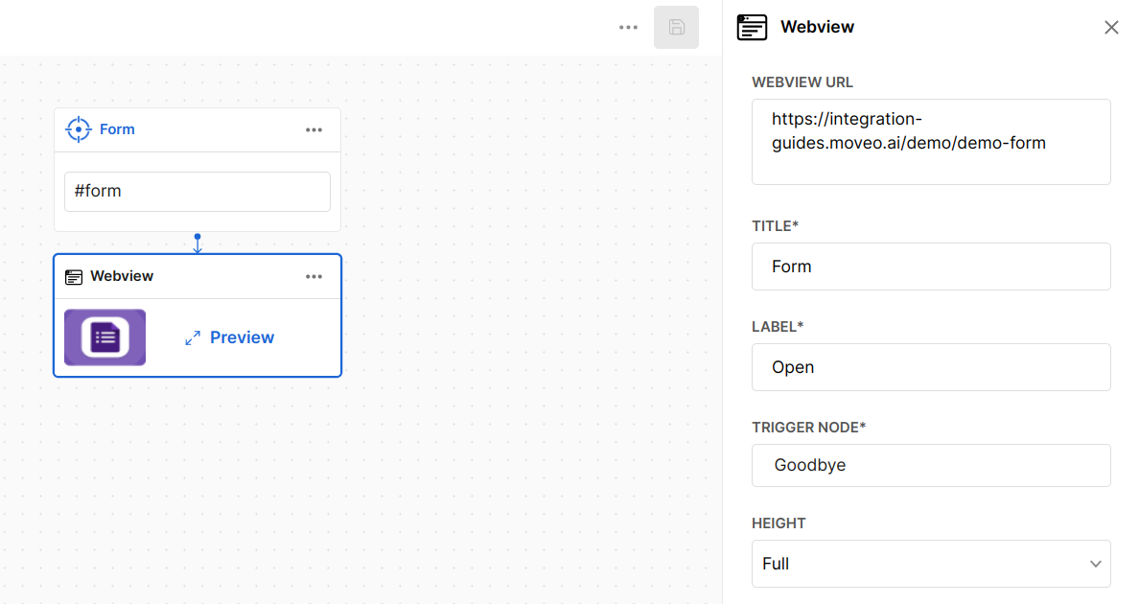Screen dimensions: 1139x604
Task: Open the Height dropdown set to Full
Action: click(x=920, y=564)
